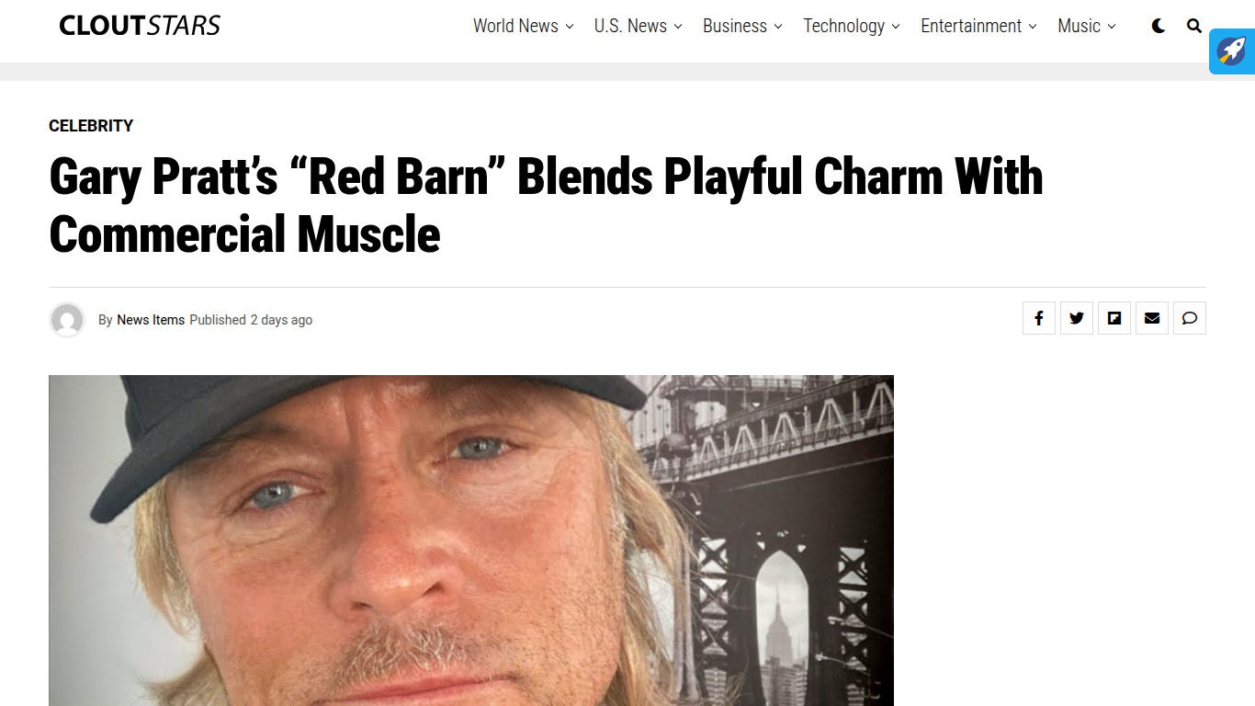
Task: Toggle dark mode with the moon icon
Action: [1159, 26]
